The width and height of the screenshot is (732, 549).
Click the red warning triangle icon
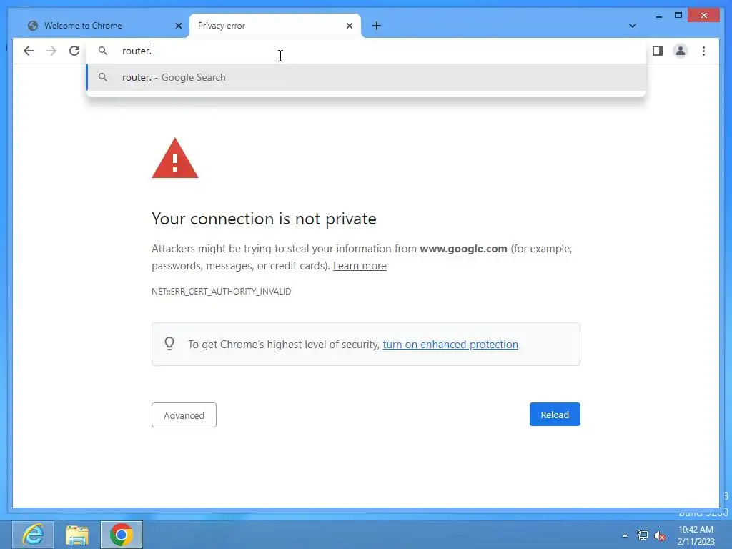[175, 158]
